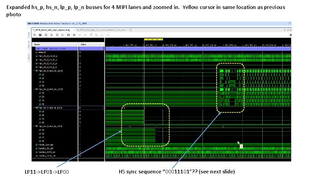Click the Zoom Fit icon
Screen dimensions: 318x179
pyautogui.click(x=57, y=35)
